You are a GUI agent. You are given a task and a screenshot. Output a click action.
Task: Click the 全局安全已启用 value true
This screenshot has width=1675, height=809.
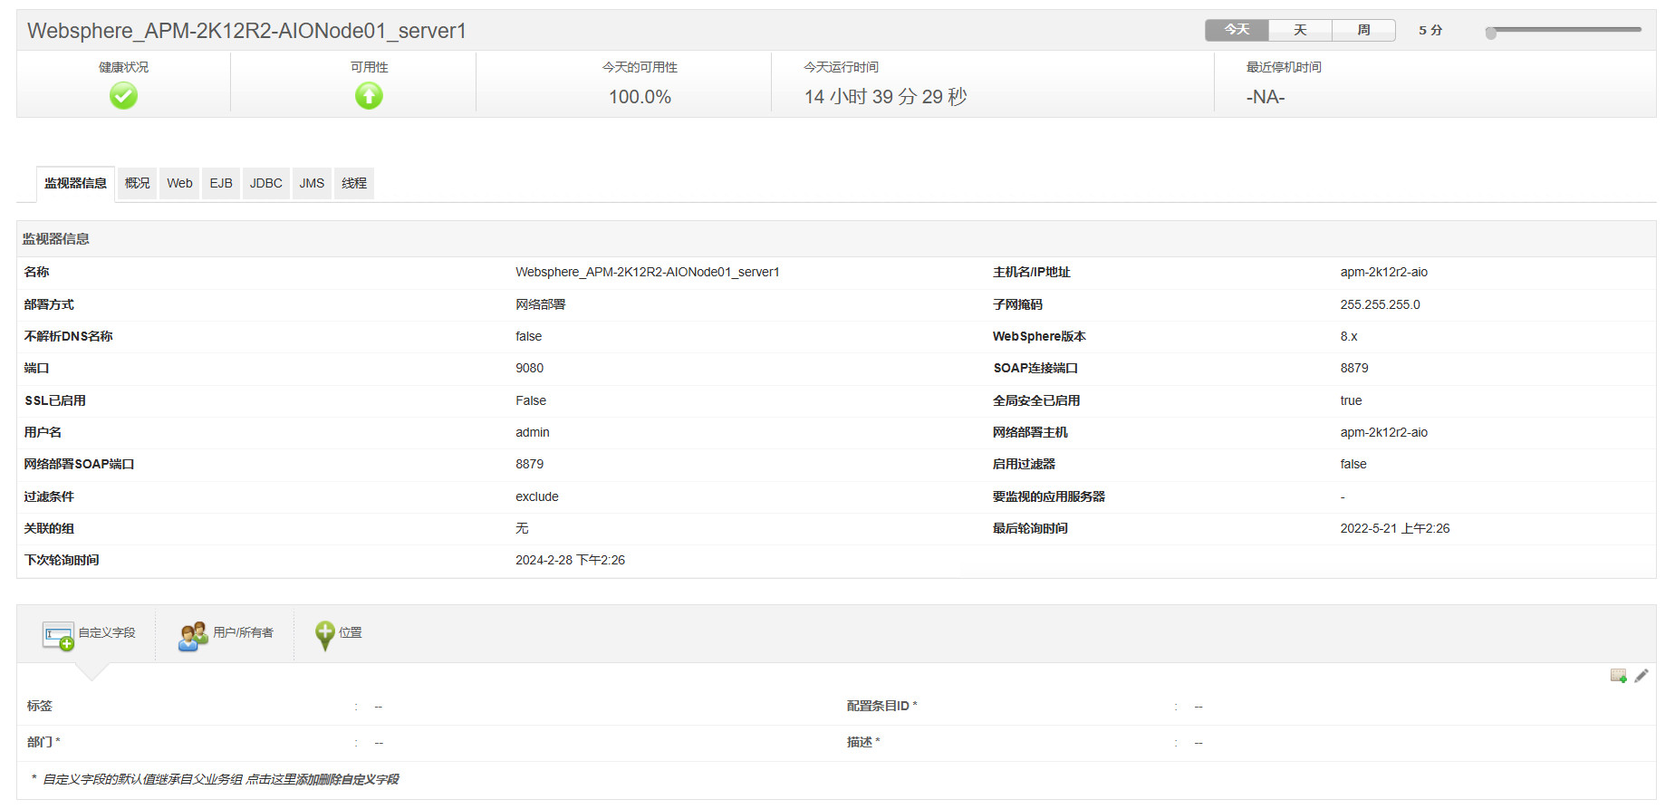click(1351, 400)
